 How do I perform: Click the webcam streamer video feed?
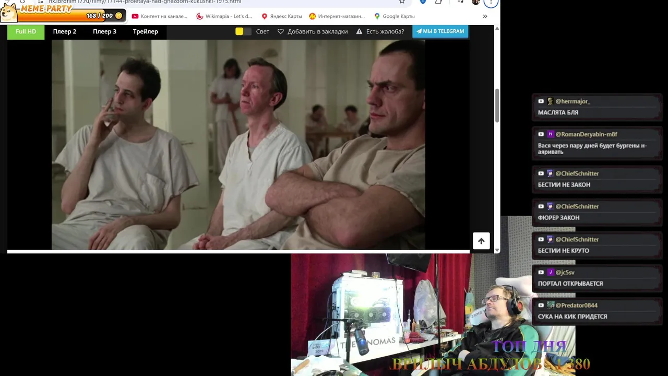(x=433, y=315)
